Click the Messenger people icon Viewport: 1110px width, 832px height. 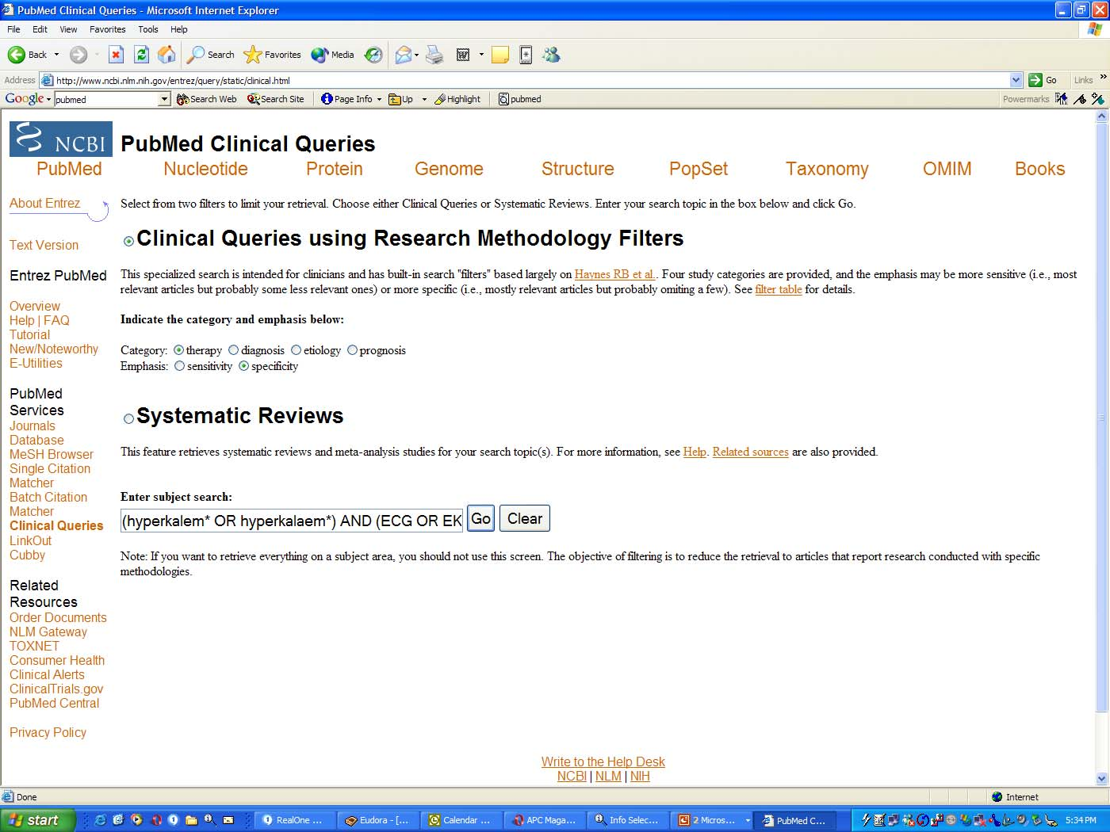pyautogui.click(x=551, y=55)
